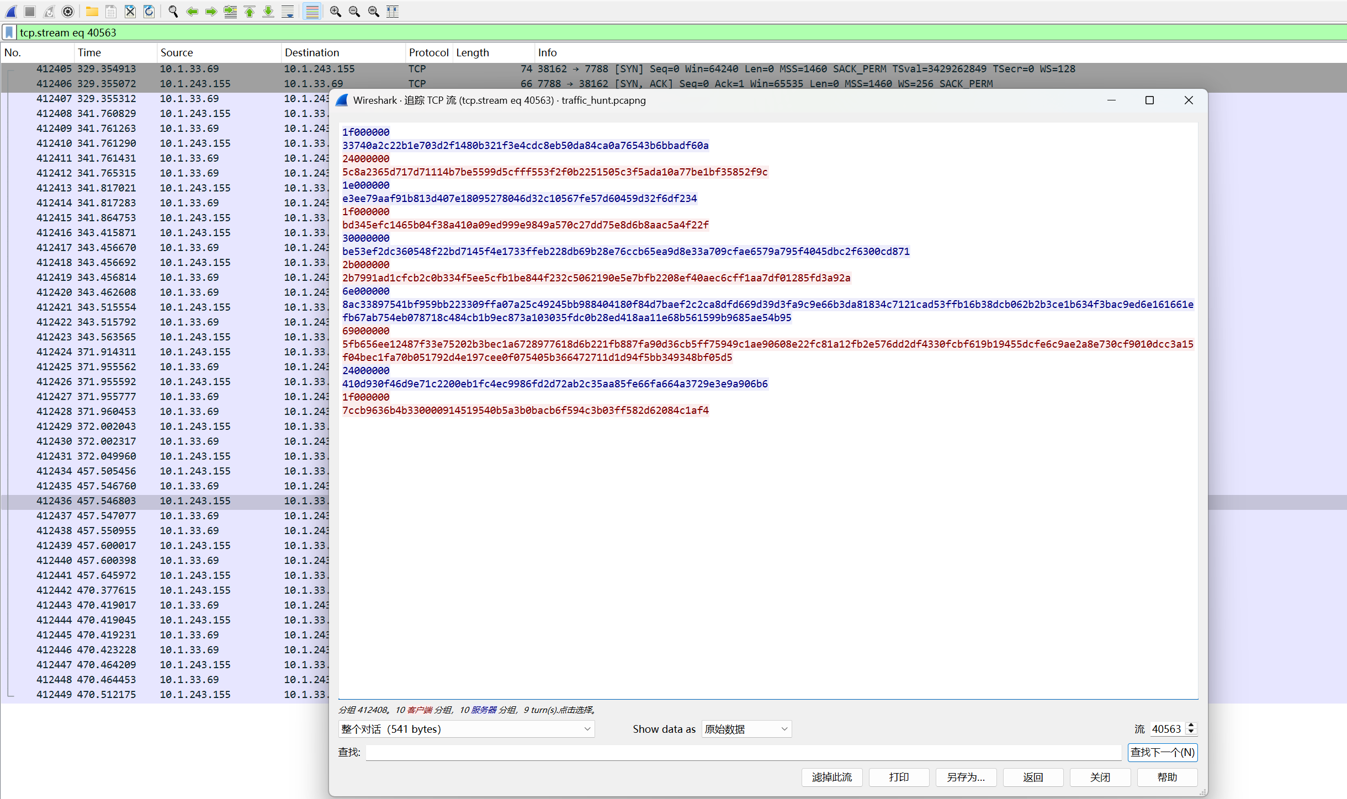The image size is (1347, 799).
Task: Click the Protocol column header
Action: (428, 52)
